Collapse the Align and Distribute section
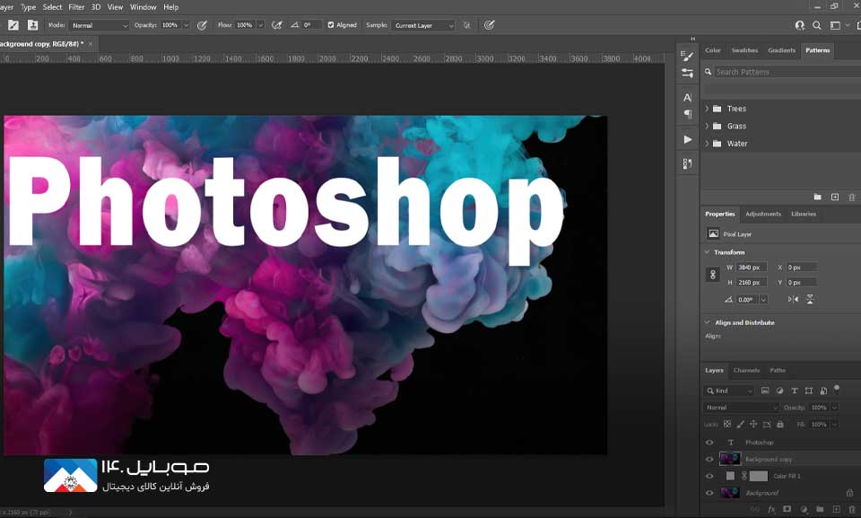Image resolution: width=861 pixels, height=518 pixels. tap(708, 322)
